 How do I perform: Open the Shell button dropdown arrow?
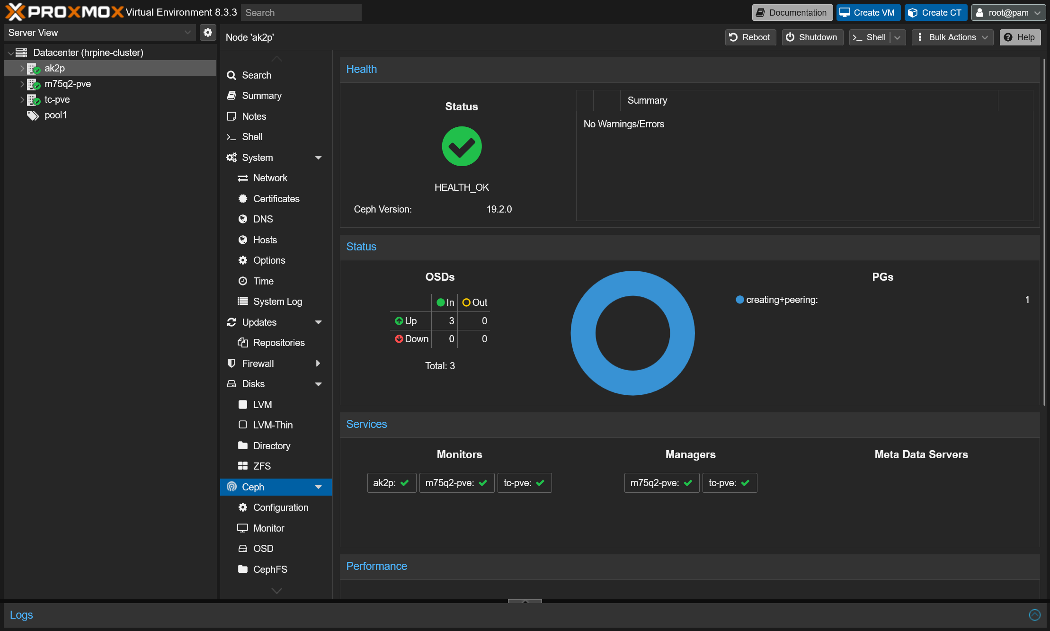898,37
